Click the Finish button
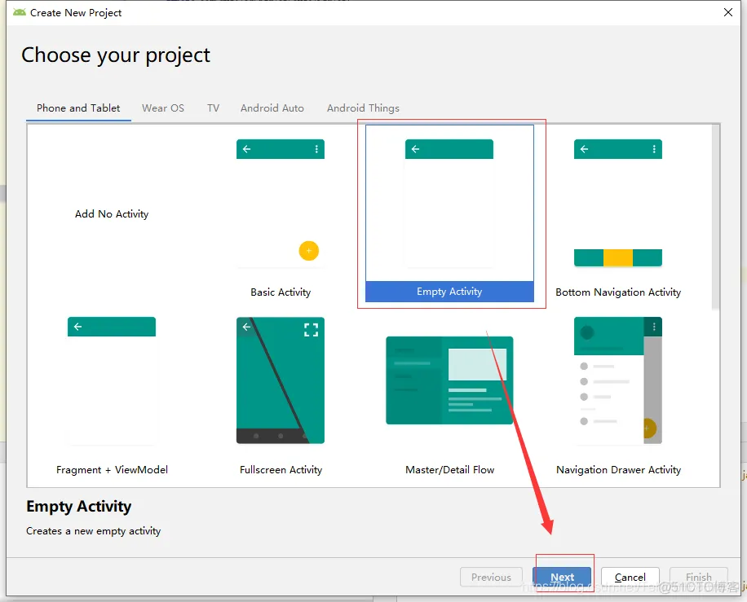The height and width of the screenshot is (602, 747). point(698,577)
